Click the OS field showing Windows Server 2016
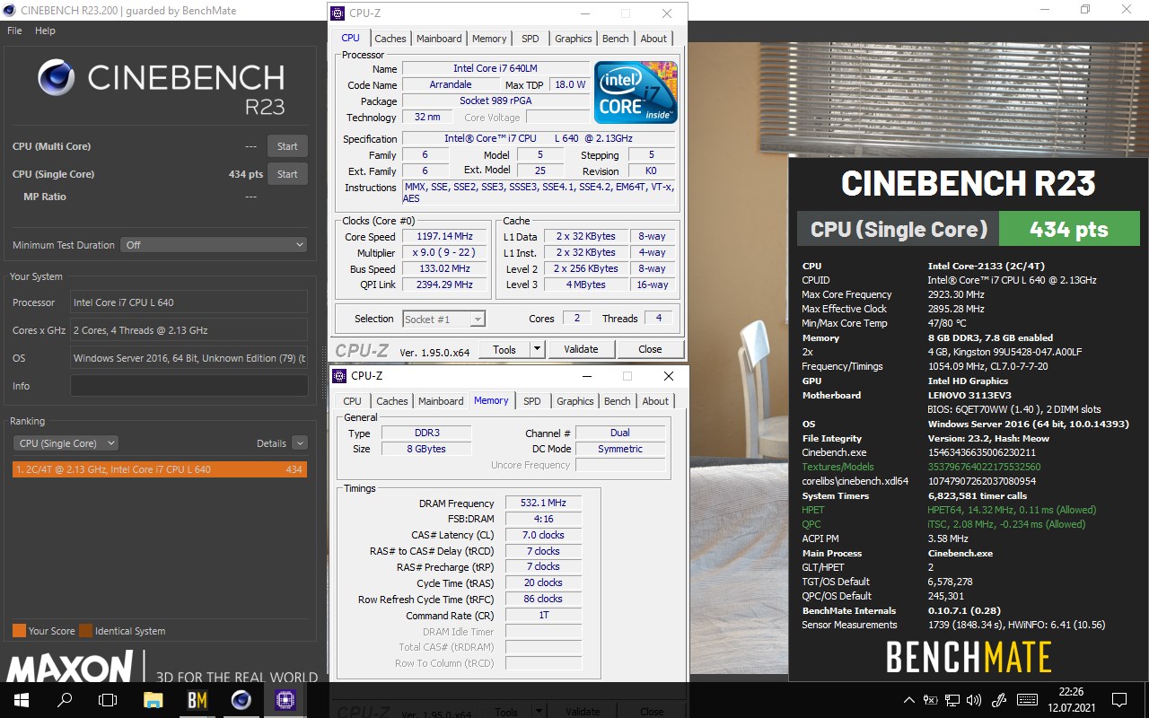 189,358
